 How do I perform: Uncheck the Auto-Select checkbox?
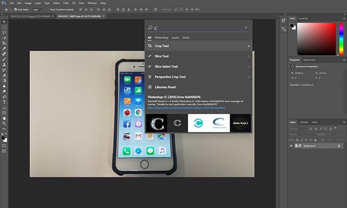pos(16,9)
